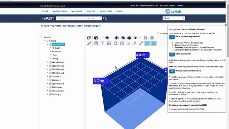Click the pause button in toolbar

pyautogui.click(x=146, y=38)
